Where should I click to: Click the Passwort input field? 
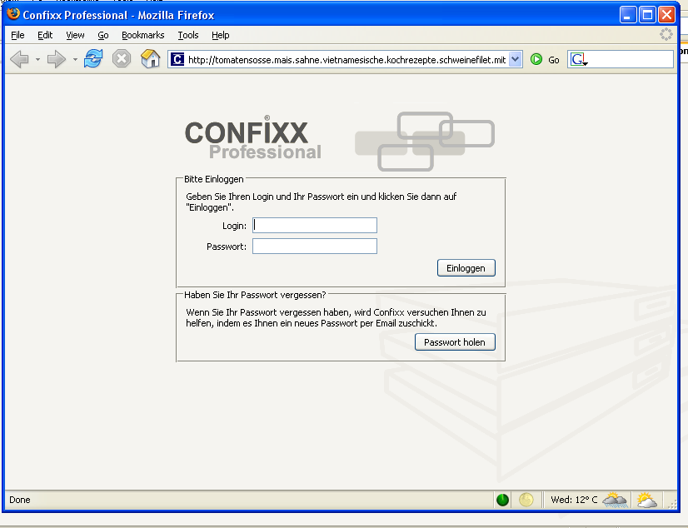click(x=315, y=246)
